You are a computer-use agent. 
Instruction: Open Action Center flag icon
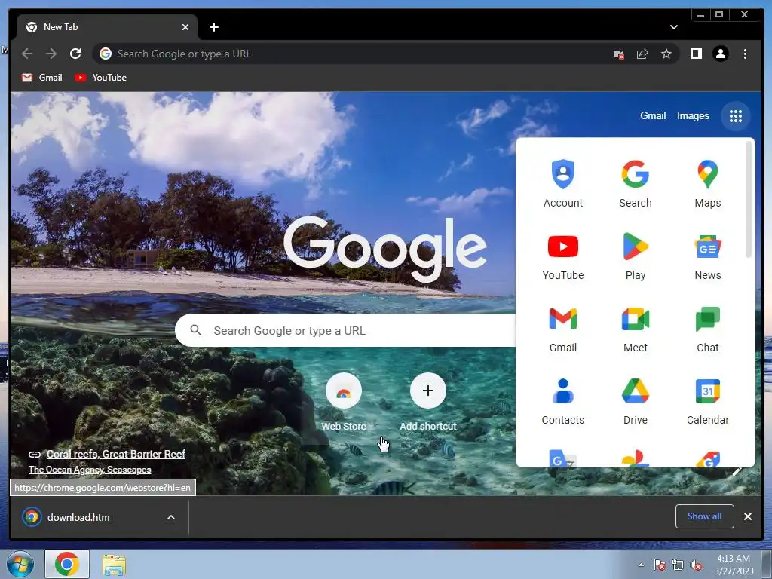[x=659, y=565]
